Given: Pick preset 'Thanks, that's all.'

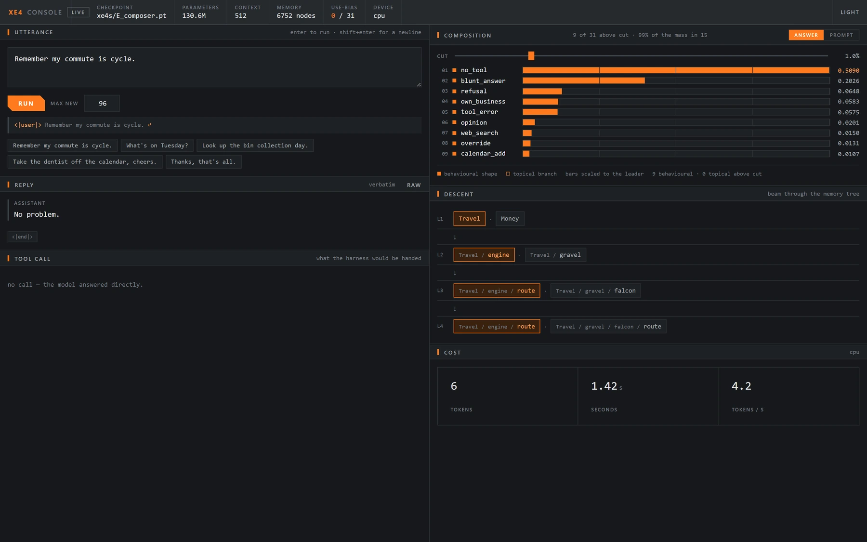Looking at the screenshot, I should click(203, 162).
